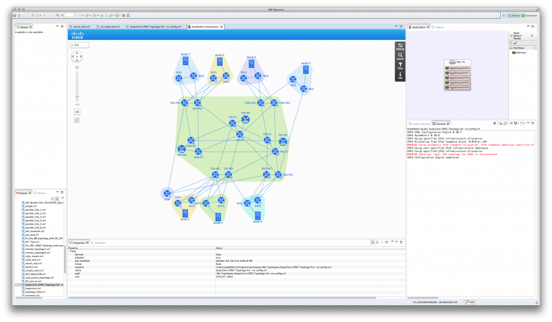Switch to the server_test.virl editor tab
This screenshot has width=552, height=322.
[80, 26]
